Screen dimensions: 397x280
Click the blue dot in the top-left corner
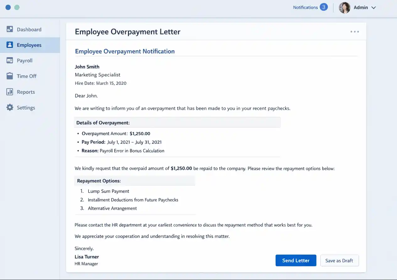pos(8,7)
